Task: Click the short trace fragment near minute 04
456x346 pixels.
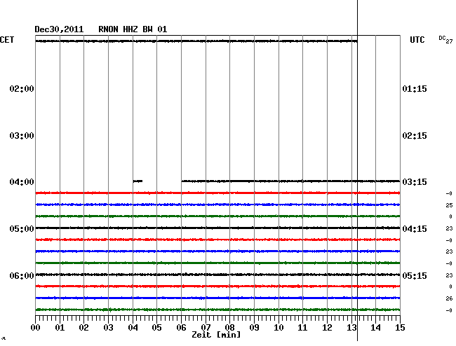Action: coord(138,181)
